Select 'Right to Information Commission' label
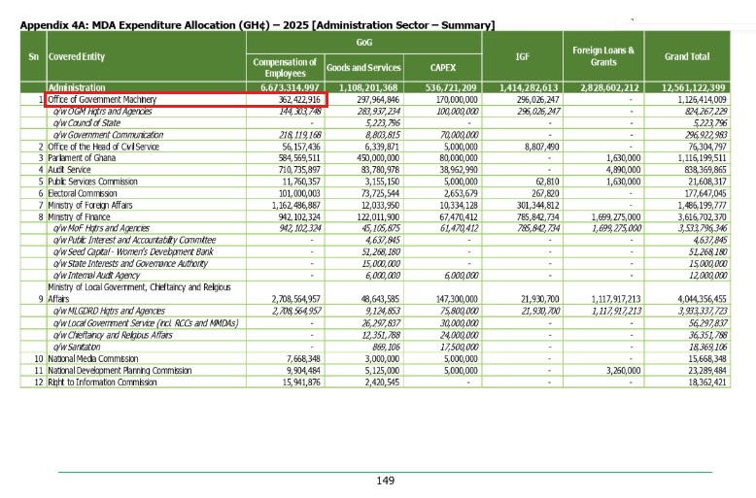This screenshot has height=498, width=756. 102,382
